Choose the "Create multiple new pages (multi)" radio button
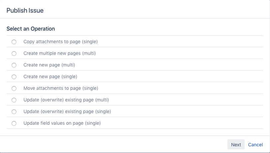The height and width of the screenshot is (153, 270). point(14,54)
